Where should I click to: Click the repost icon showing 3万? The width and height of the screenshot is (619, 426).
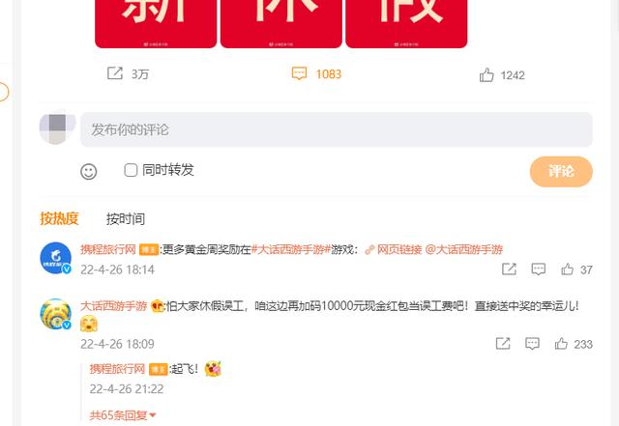115,73
